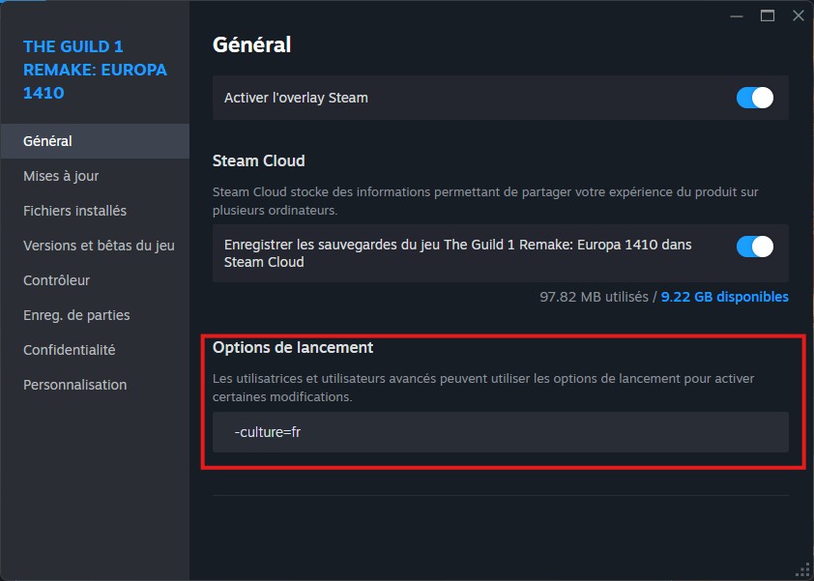This screenshot has height=581, width=814.
Task: Click The Guild 1 Remake: Europa 1410 title
Action: coord(95,70)
